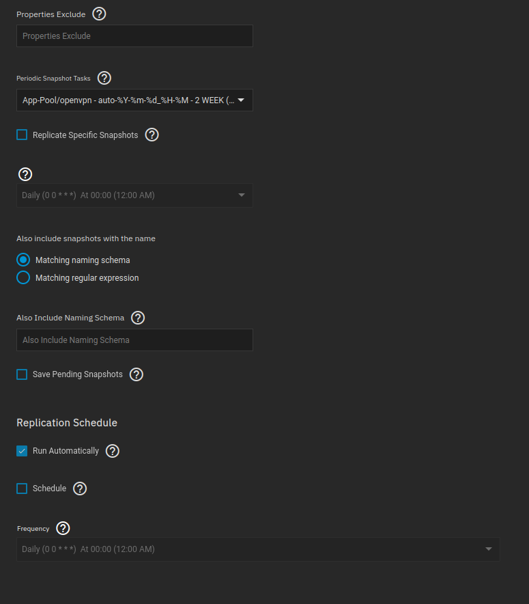Uncheck the Run Automatically checkbox
Image resolution: width=529 pixels, height=604 pixels.
pyautogui.click(x=22, y=451)
